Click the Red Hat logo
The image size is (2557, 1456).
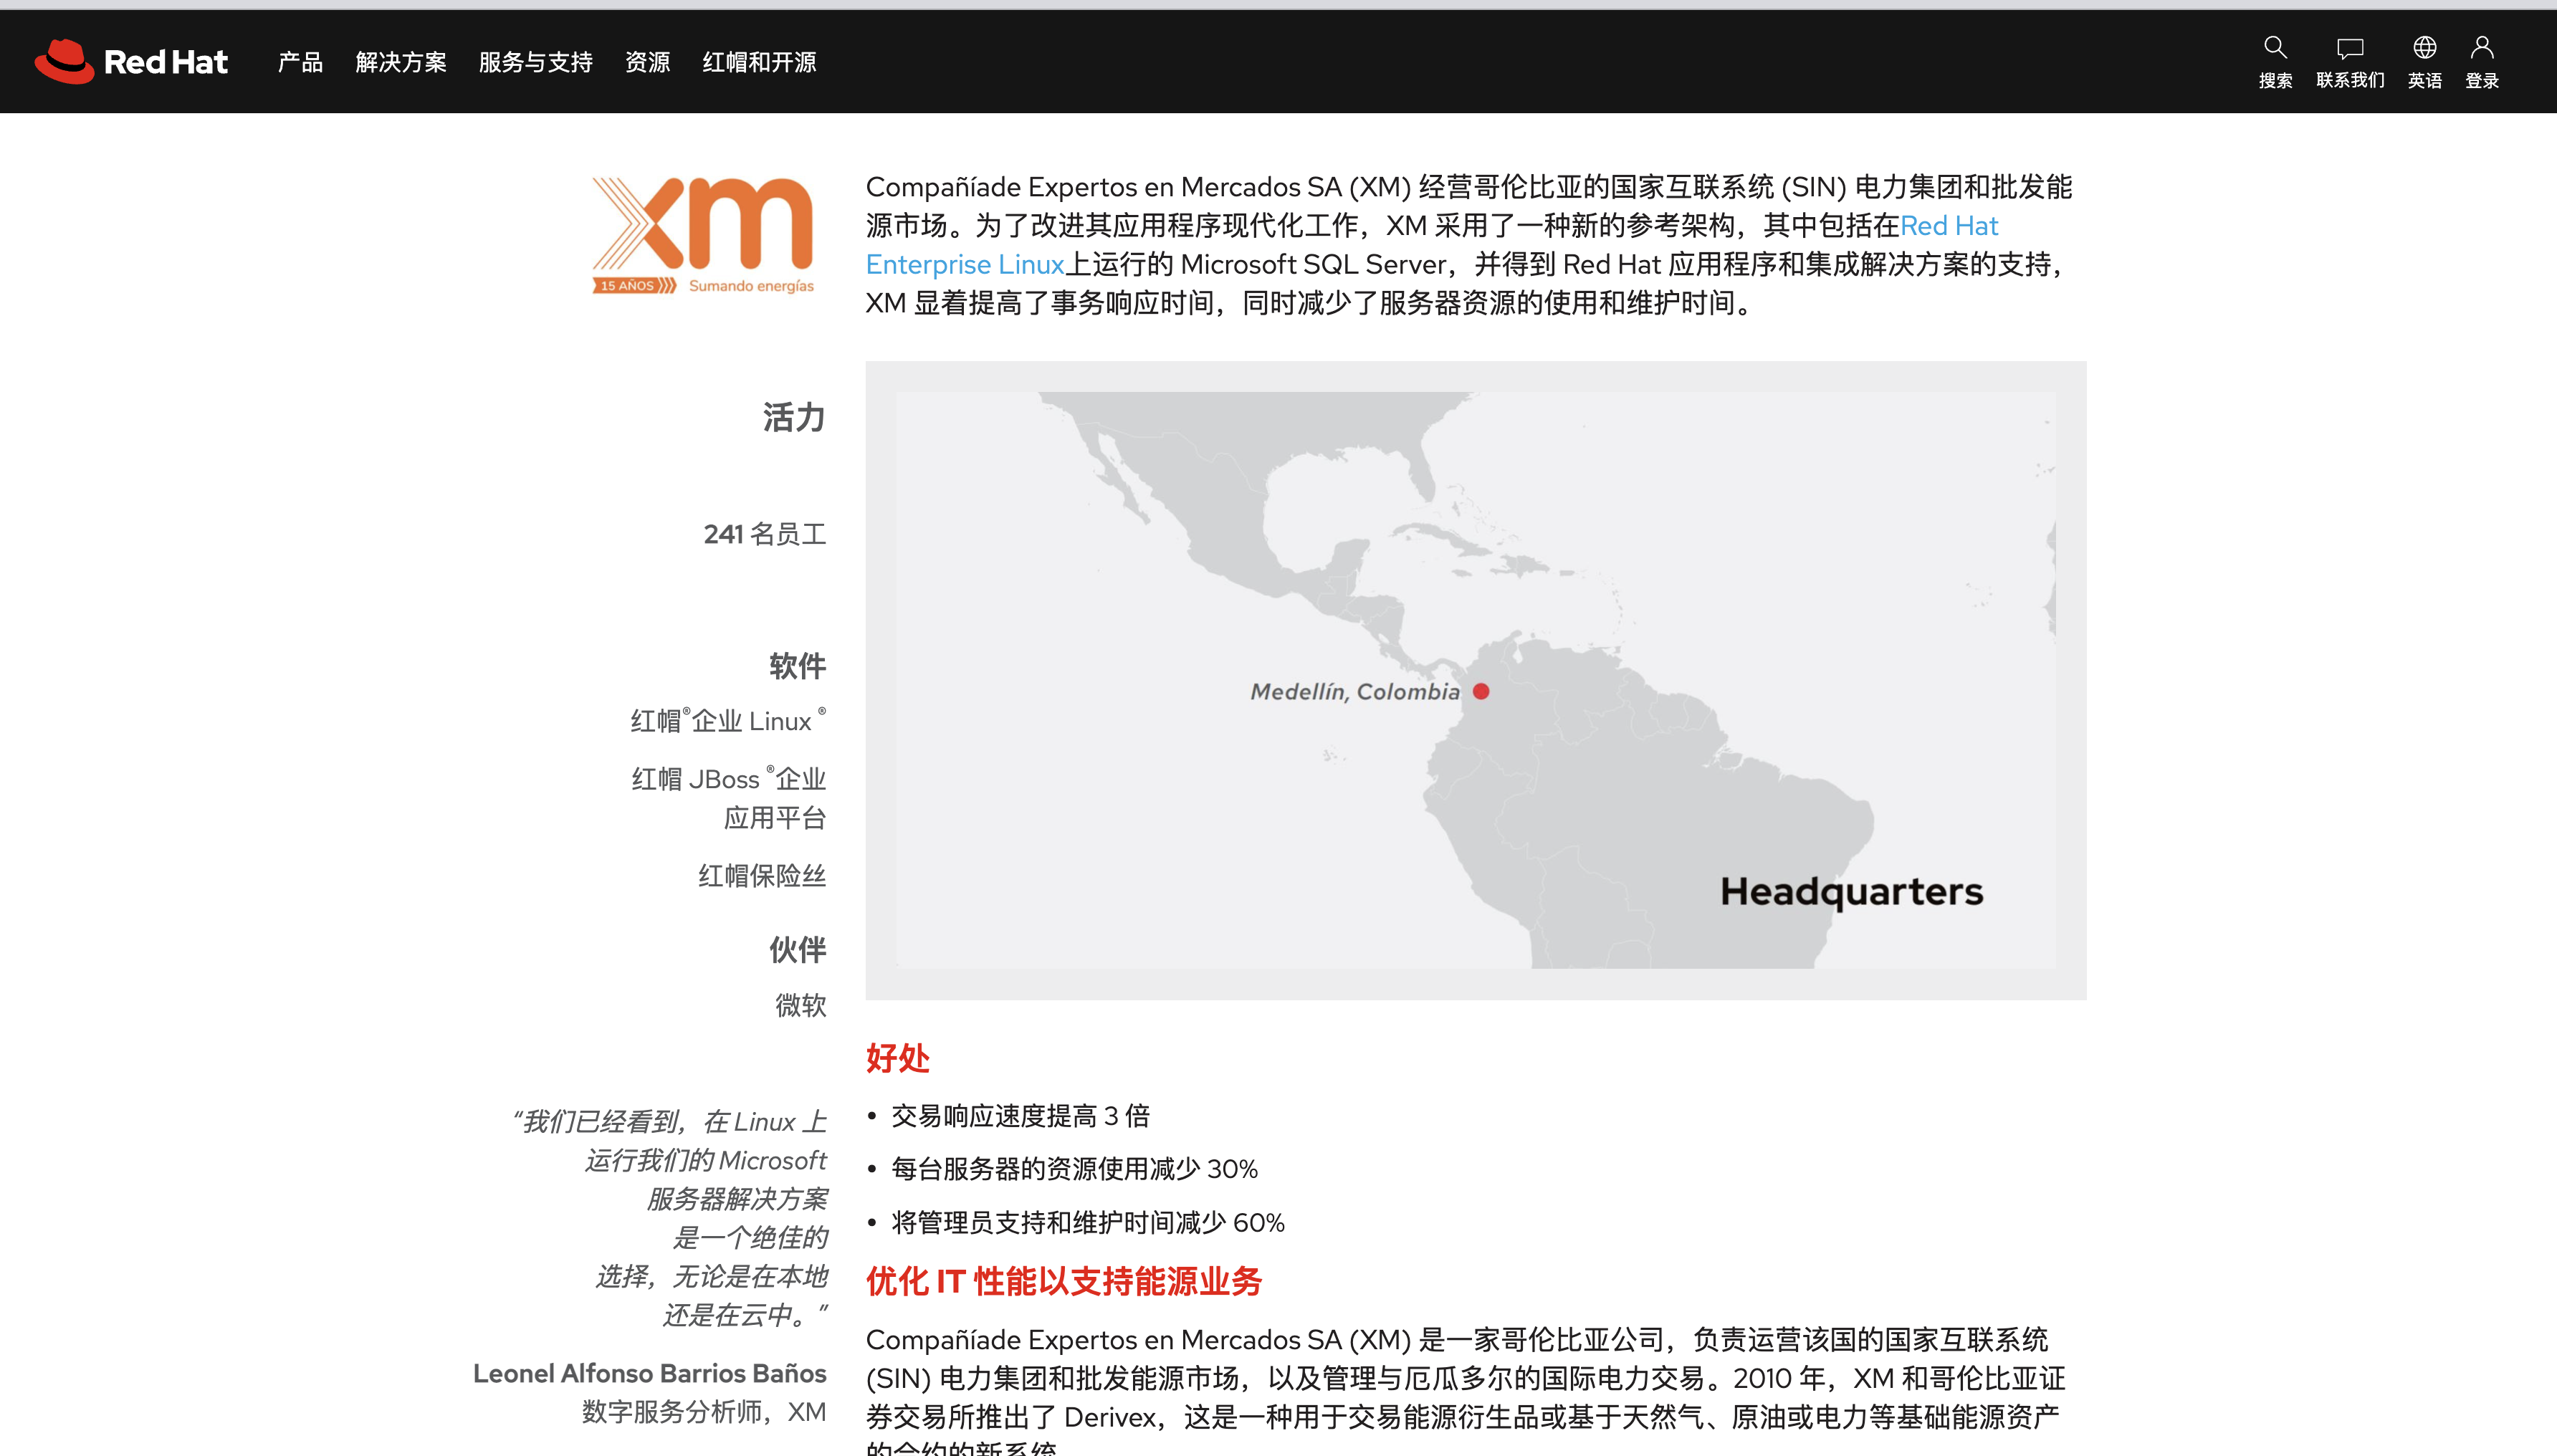coord(131,62)
